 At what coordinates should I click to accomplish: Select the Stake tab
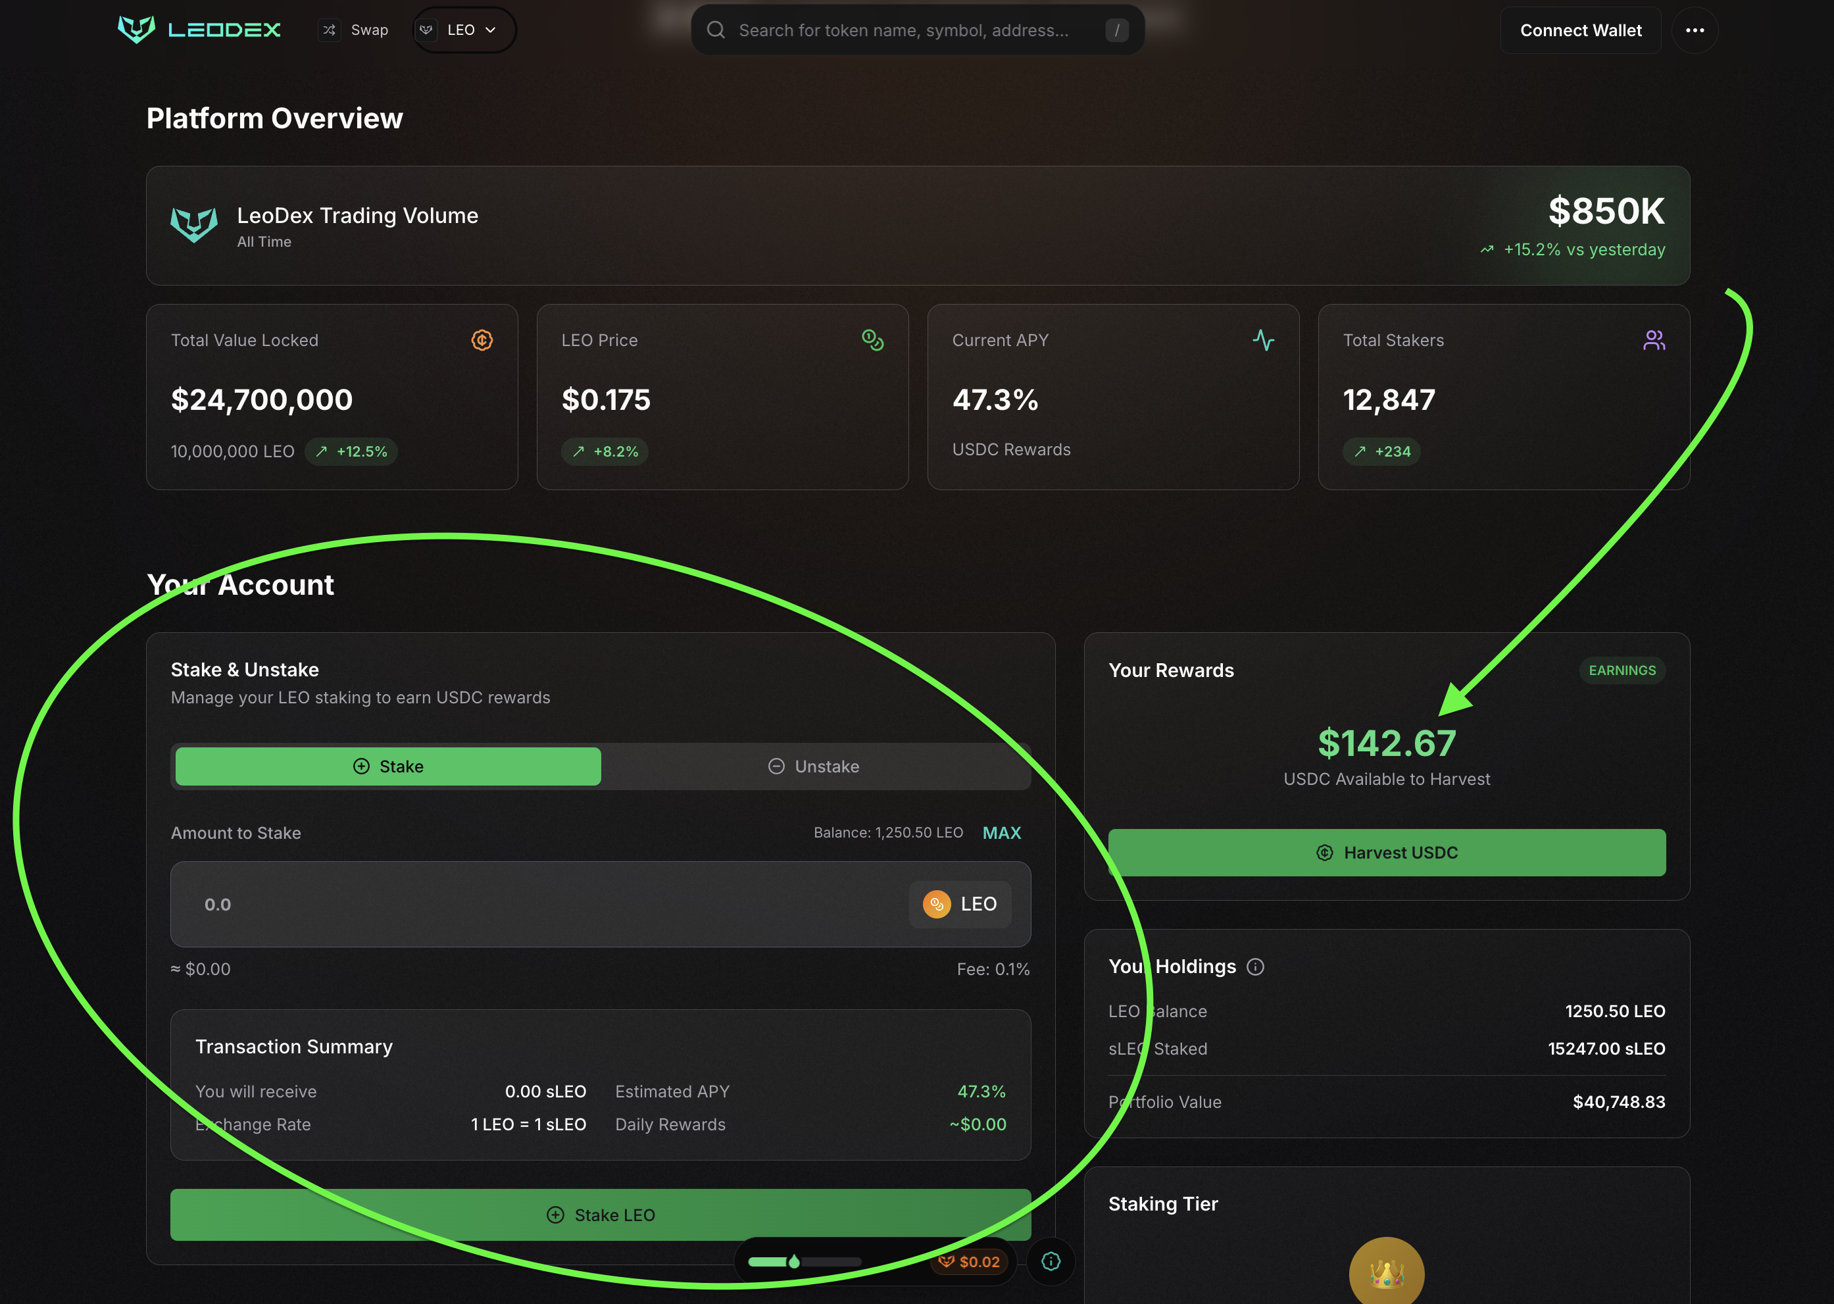387,766
